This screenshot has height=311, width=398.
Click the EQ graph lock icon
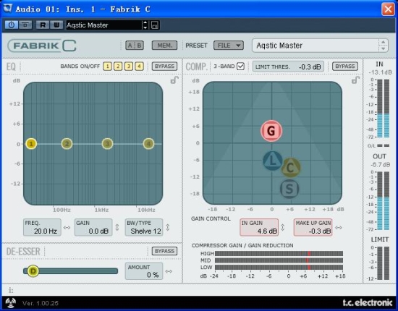(174, 80)
